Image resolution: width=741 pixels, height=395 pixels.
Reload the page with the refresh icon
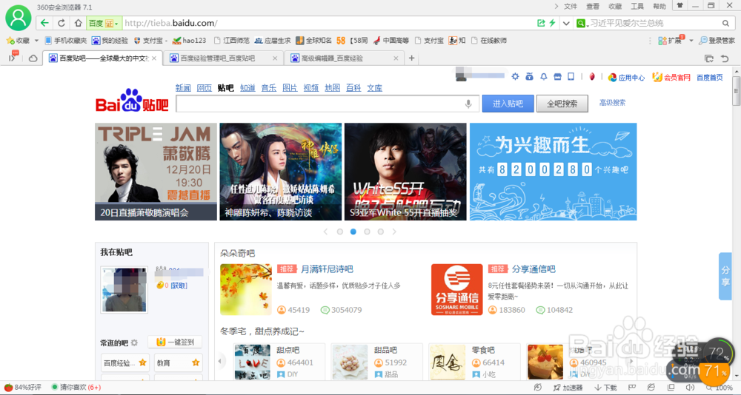point(62,23)
